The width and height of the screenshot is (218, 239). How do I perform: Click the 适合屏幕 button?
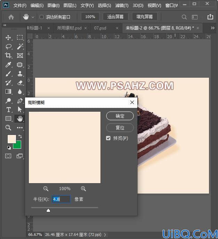tap(115, 17)
